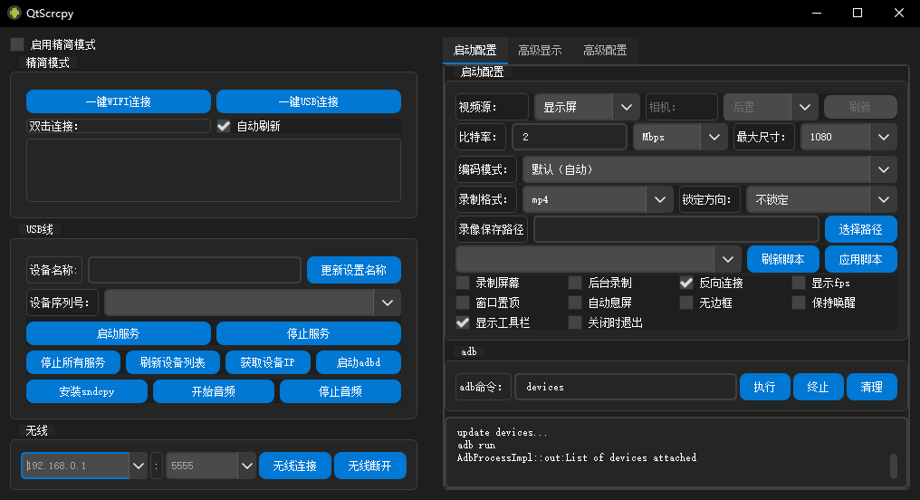
Task: Click the log output scrollbar
Action: [x=893, y=466]
